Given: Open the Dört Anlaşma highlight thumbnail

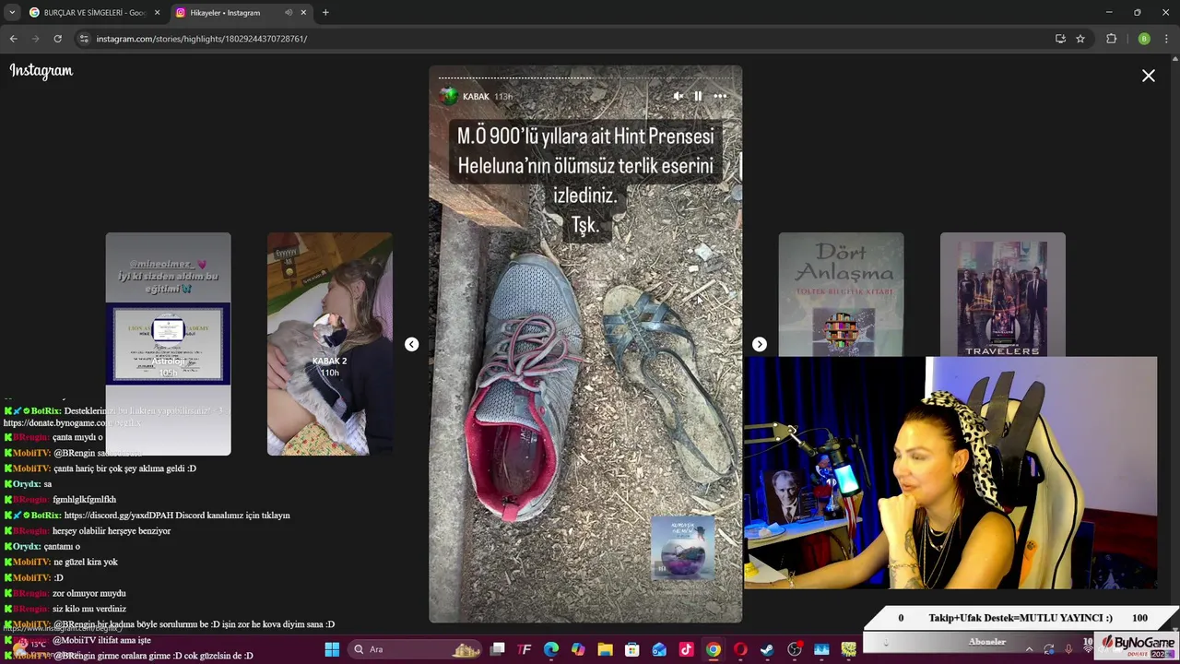Looking at the screenshot, I should (841, 294).
